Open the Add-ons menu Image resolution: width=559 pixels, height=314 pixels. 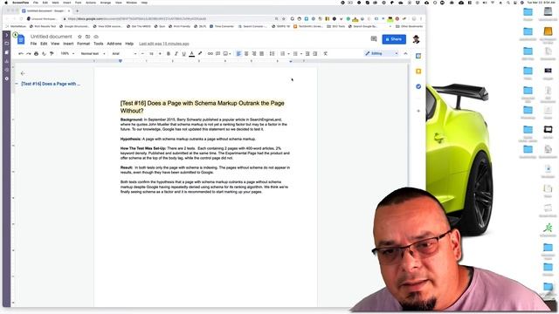(114, 44)
